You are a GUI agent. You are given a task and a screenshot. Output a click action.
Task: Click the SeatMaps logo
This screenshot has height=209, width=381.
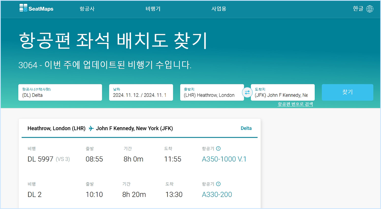(36, 8)
